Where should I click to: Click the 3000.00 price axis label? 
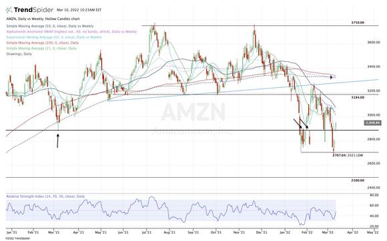point(374,115)
